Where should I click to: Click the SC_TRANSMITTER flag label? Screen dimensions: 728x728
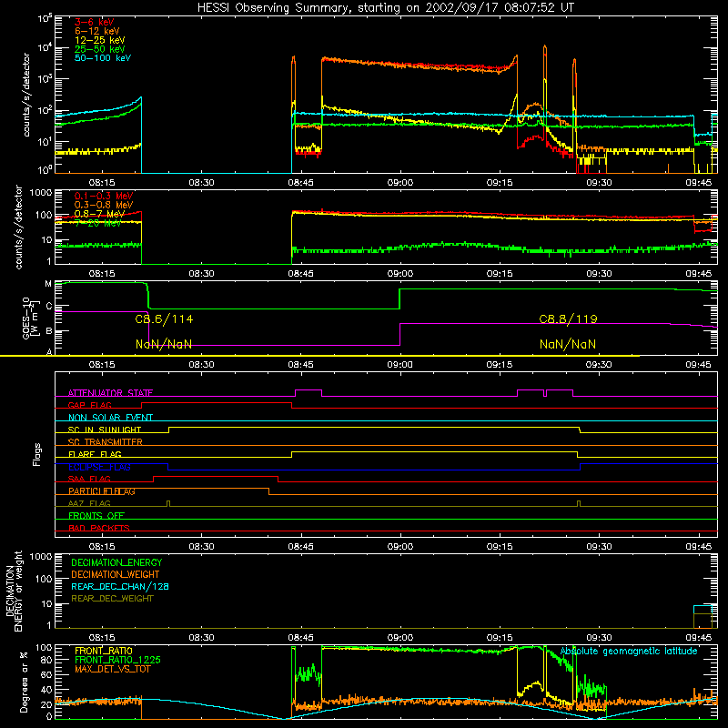pyautogui.click(x=106, y=441)
